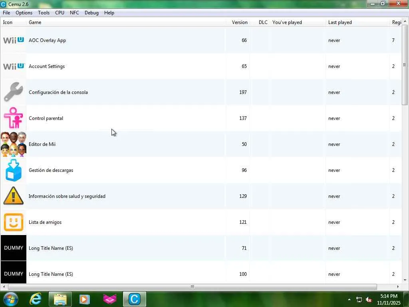Open the Options menu

click(x=24, y=13)
